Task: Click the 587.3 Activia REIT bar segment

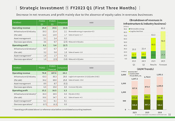Action: [x=147, y=105]
